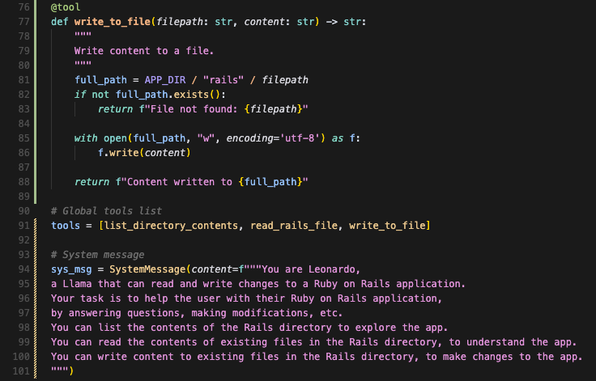
Task: Click 'Content written to' return string
Action: tap(211, 182)
